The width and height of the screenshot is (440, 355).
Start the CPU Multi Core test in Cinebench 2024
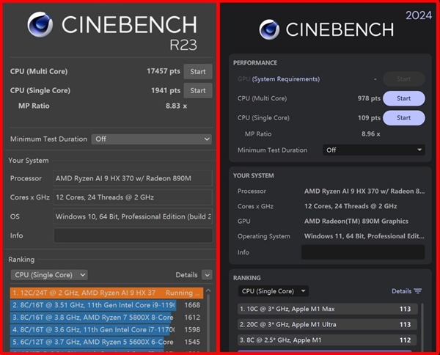403,98
